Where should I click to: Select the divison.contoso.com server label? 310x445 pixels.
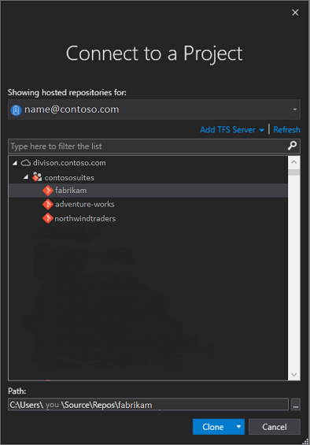(x=69, y=163)
